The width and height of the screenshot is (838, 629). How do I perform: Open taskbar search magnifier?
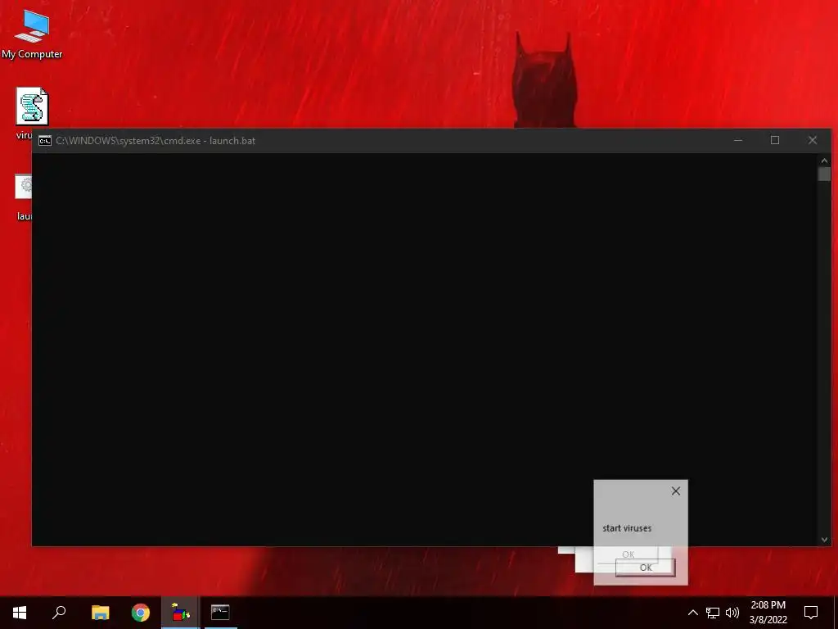tap(59, 613)
